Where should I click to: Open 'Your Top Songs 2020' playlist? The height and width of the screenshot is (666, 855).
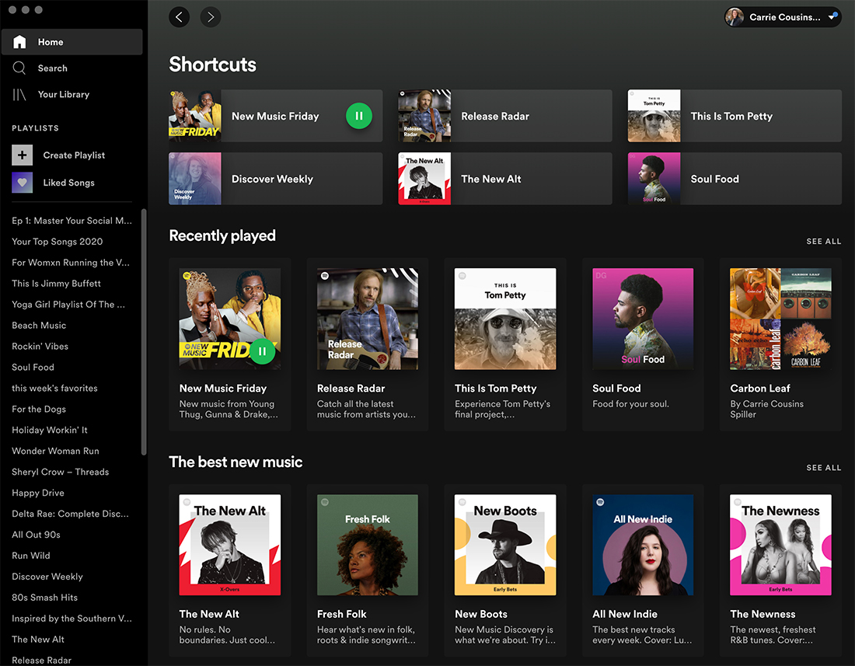58,242
